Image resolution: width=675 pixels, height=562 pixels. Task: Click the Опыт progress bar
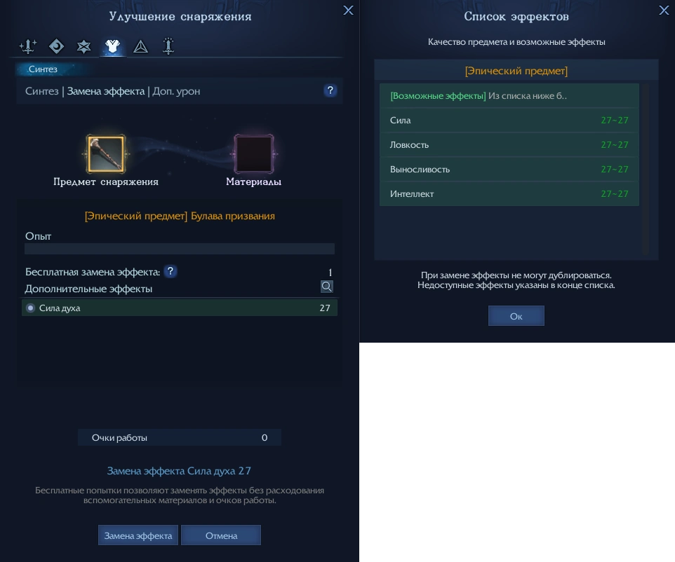pyautogui.click(x=180, y=249)
